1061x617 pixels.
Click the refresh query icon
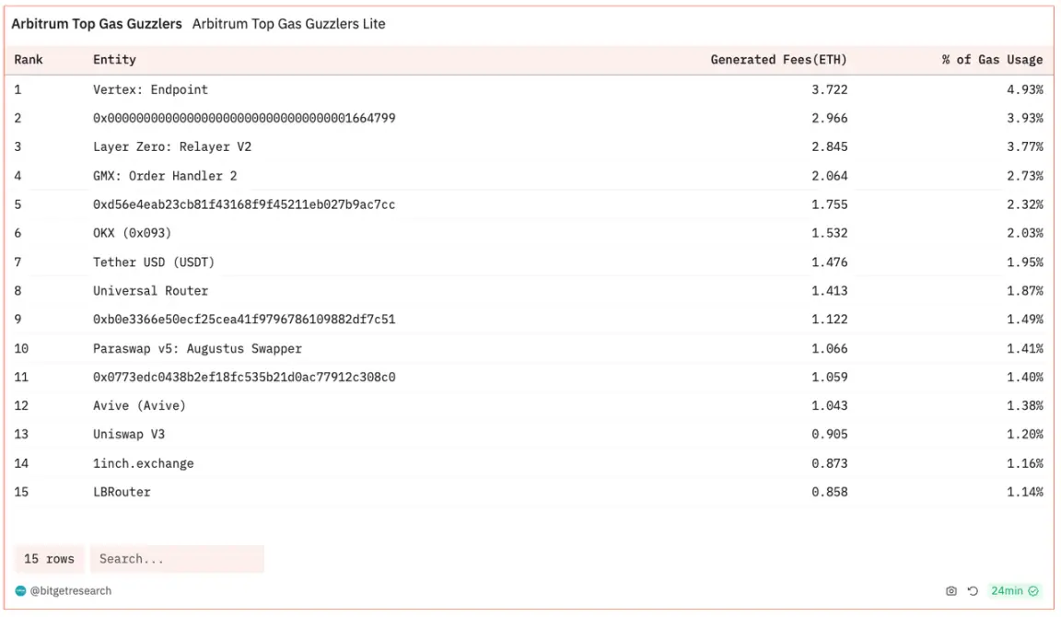973,590
